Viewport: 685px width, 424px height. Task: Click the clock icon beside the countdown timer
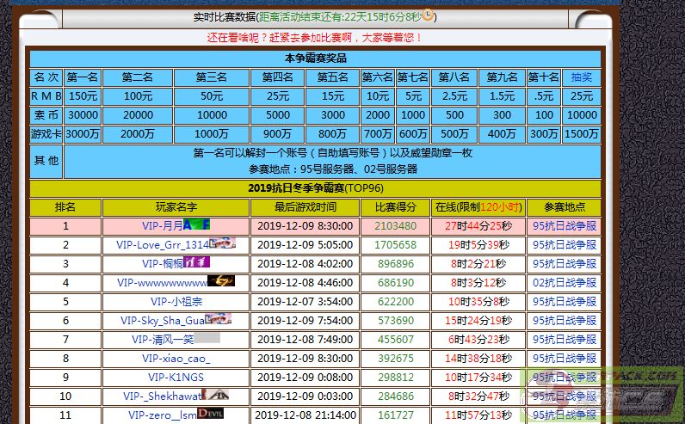point(429,15)
